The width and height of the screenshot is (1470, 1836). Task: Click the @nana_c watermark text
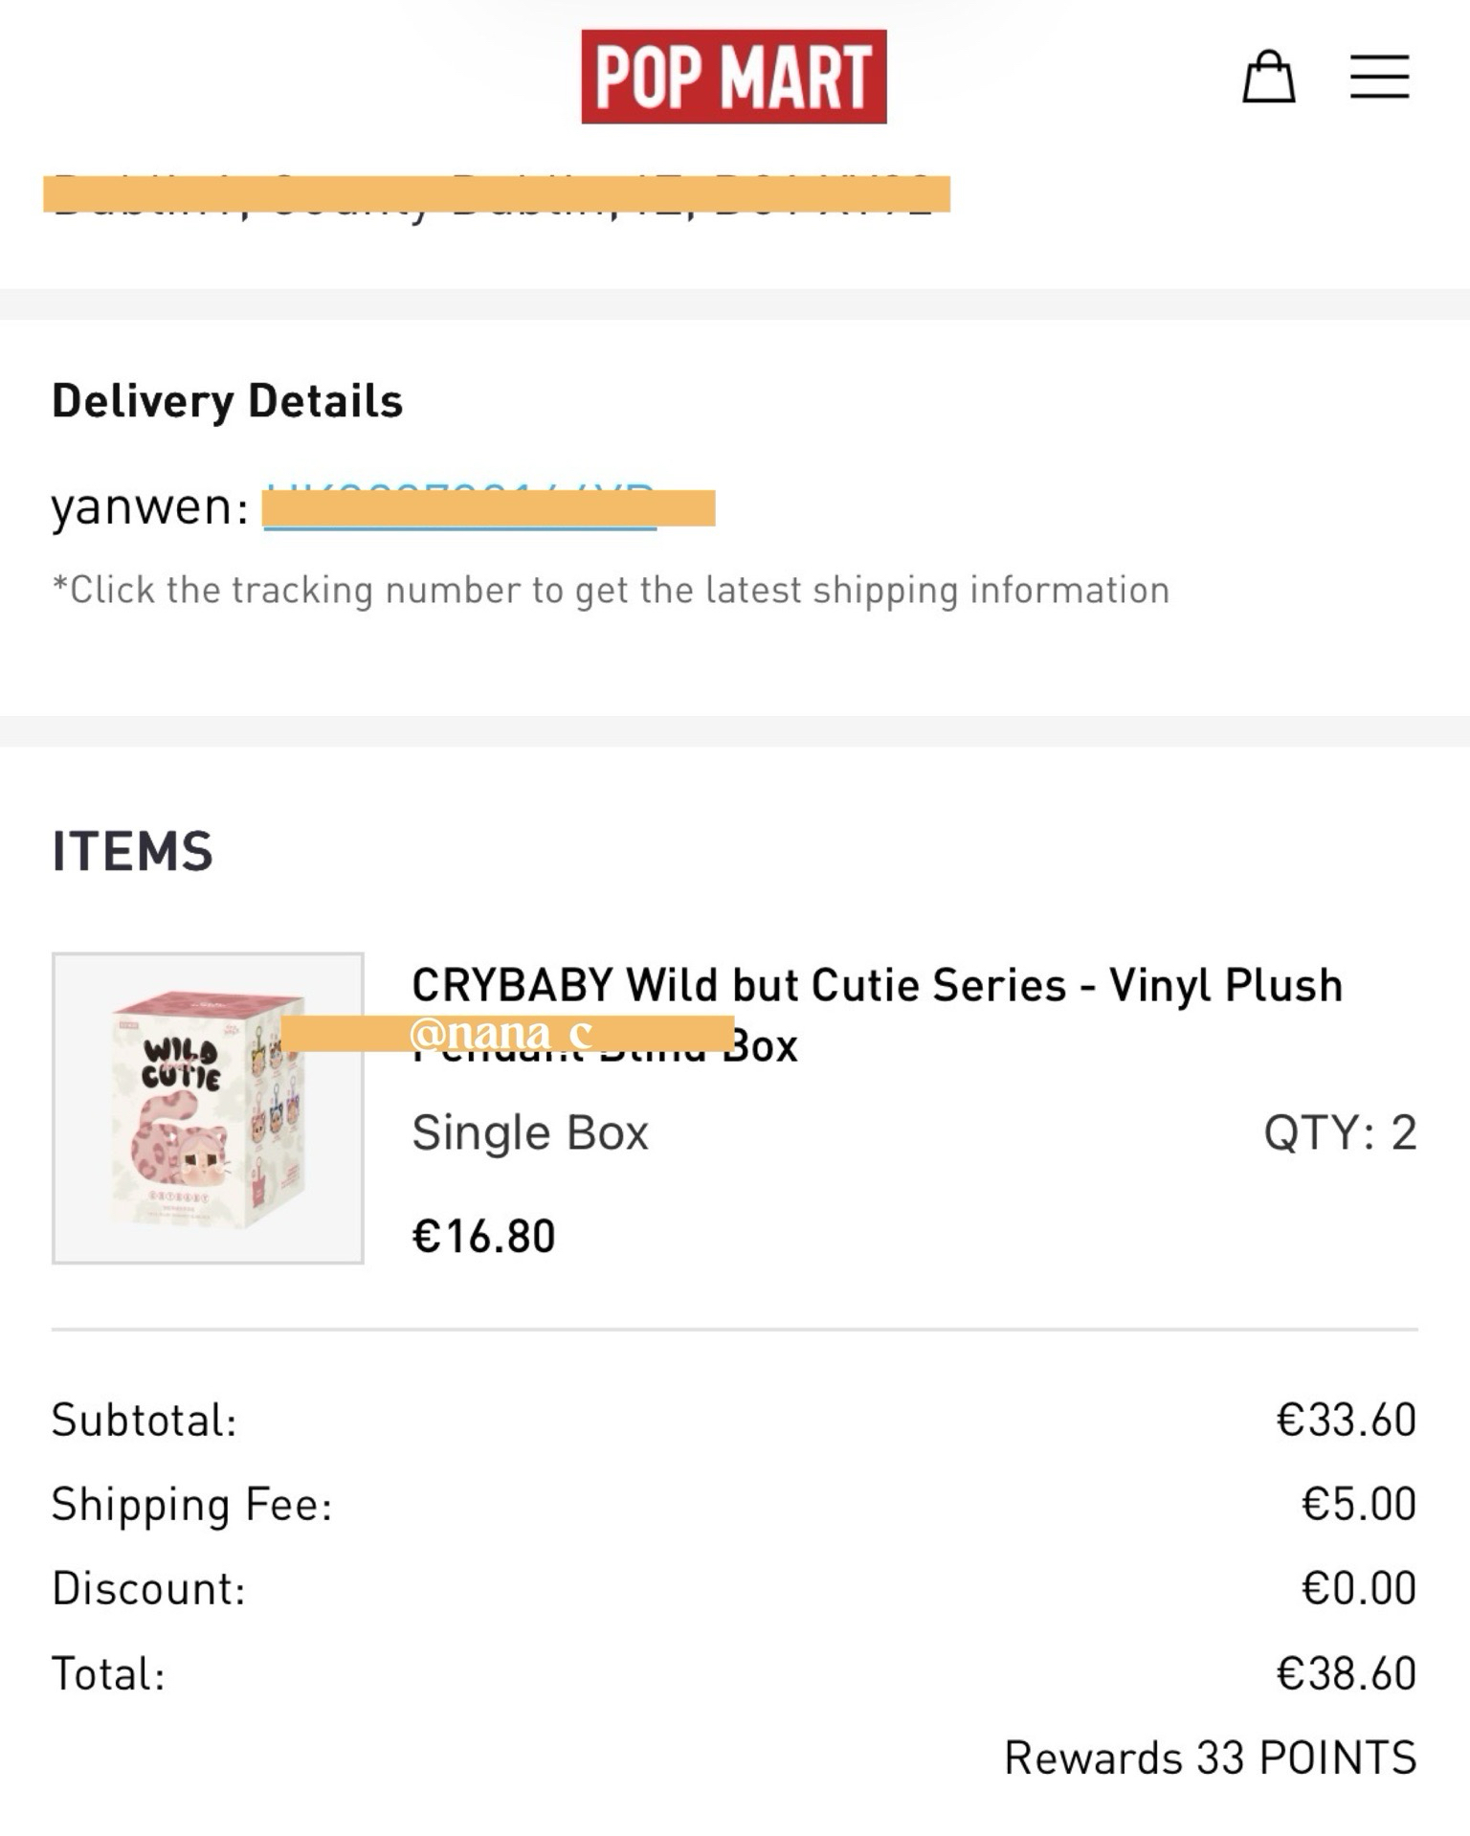click(501, 1034)
